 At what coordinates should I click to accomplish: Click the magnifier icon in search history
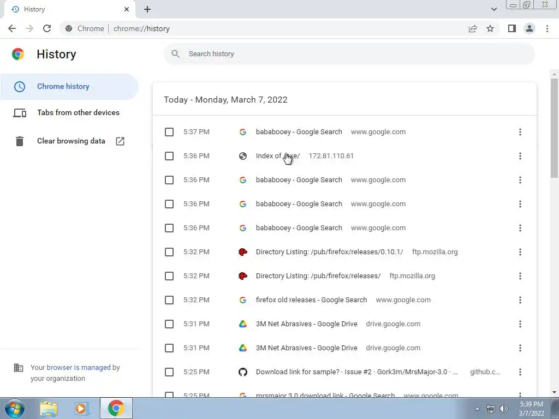tap(175, 54)
